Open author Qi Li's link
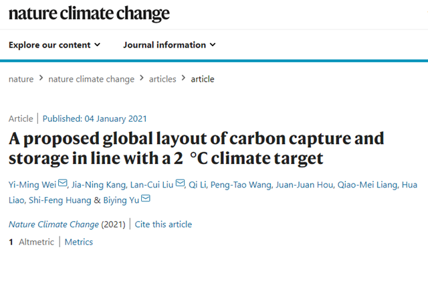Image resolution: width=428 pixels, height=286 pixels. click(x=198, y=185)
